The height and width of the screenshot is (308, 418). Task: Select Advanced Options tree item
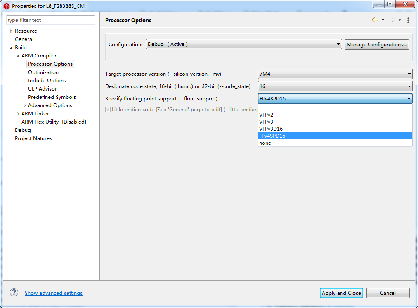50,105
